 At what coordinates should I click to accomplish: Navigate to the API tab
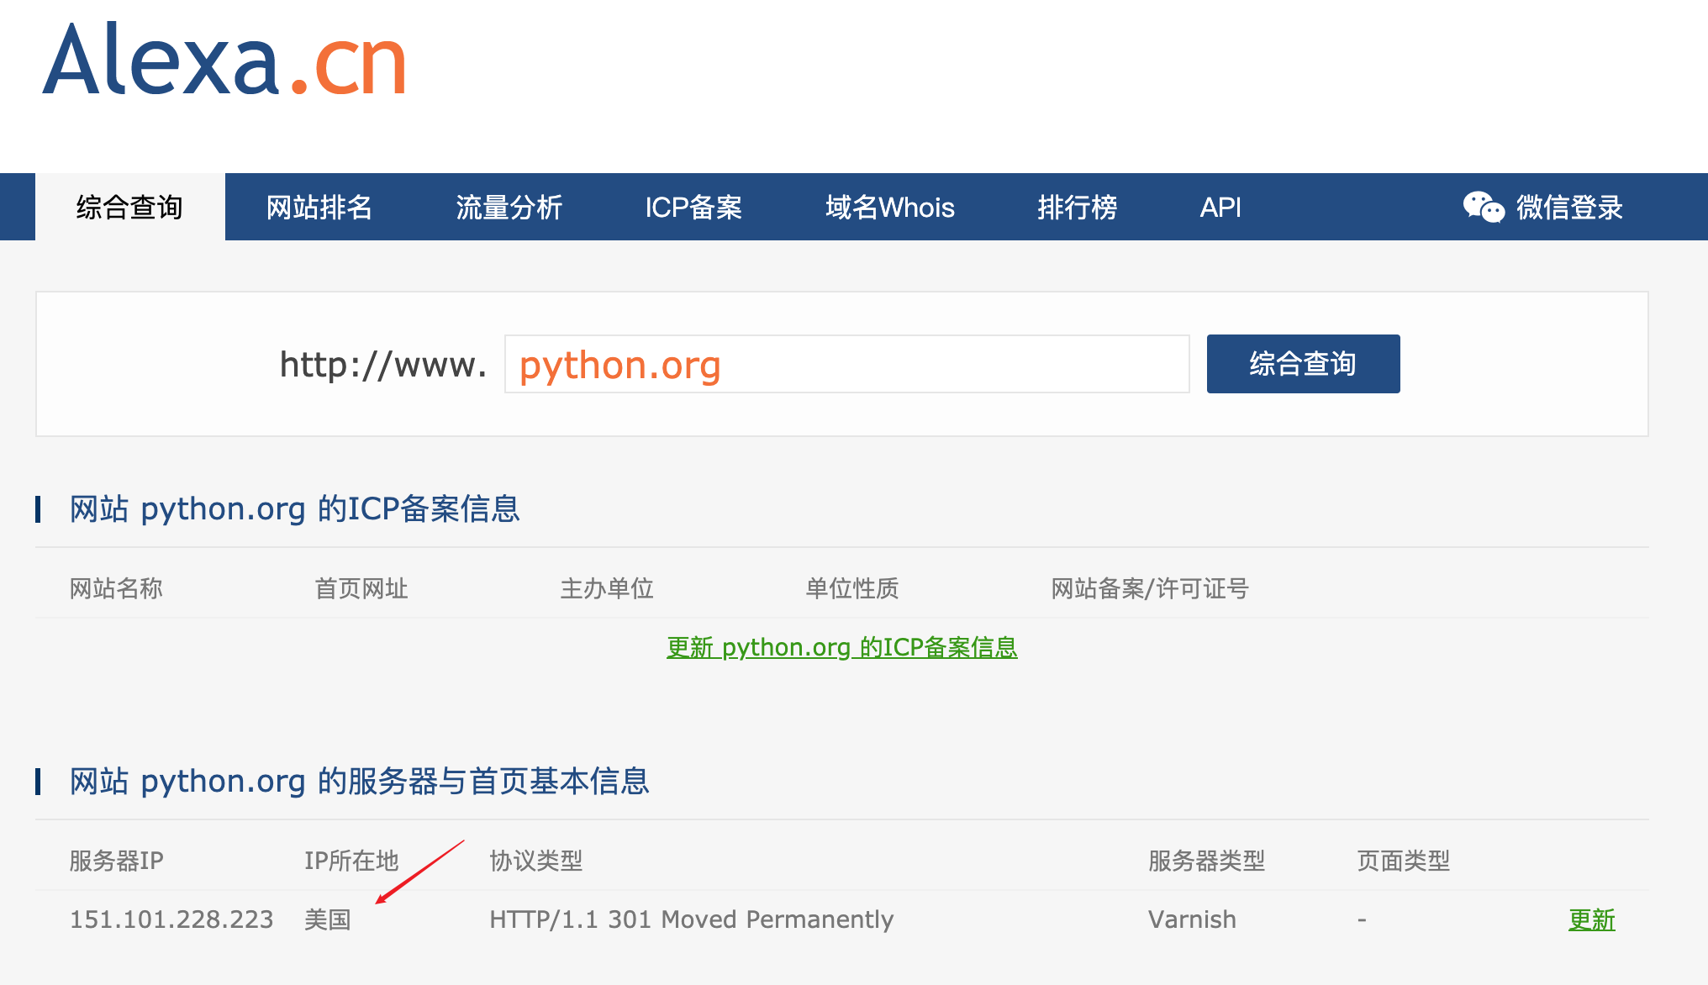(1220, 207)
